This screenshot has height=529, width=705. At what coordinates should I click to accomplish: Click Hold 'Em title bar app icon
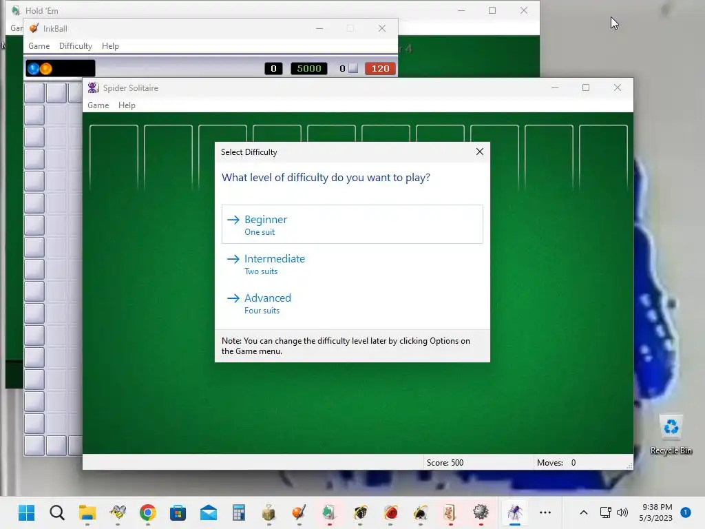[16, 10]
